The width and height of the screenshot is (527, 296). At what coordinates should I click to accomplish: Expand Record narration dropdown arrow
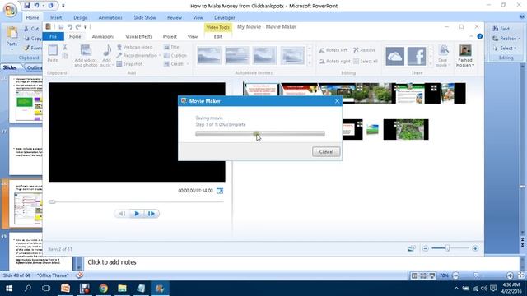tap(160, 55)
